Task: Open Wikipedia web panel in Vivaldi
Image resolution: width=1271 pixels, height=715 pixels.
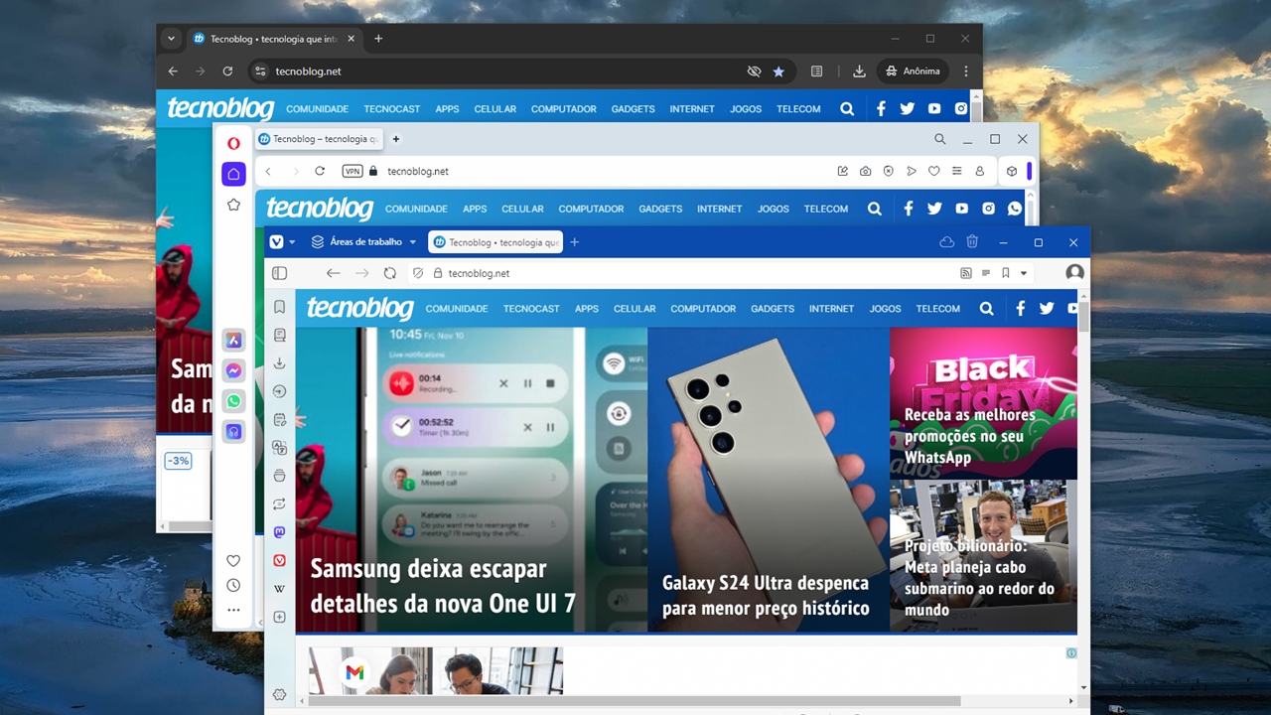Action: click(280, 589)
